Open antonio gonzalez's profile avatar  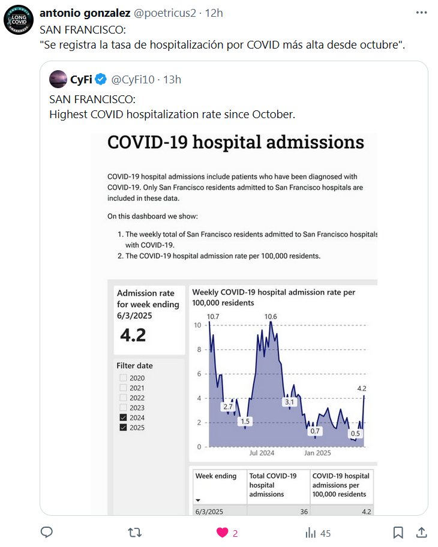(x=19, y=22)
